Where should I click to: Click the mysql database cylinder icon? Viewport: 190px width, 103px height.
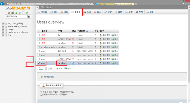pos(6,30)
